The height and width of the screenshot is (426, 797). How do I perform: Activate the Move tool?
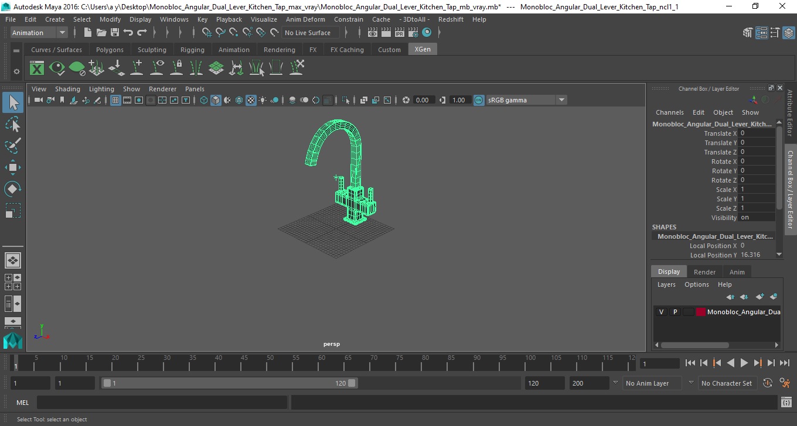(13, 167)
